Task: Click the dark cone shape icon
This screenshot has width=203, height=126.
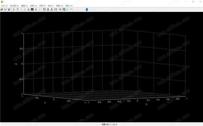Action: [28, 10]
